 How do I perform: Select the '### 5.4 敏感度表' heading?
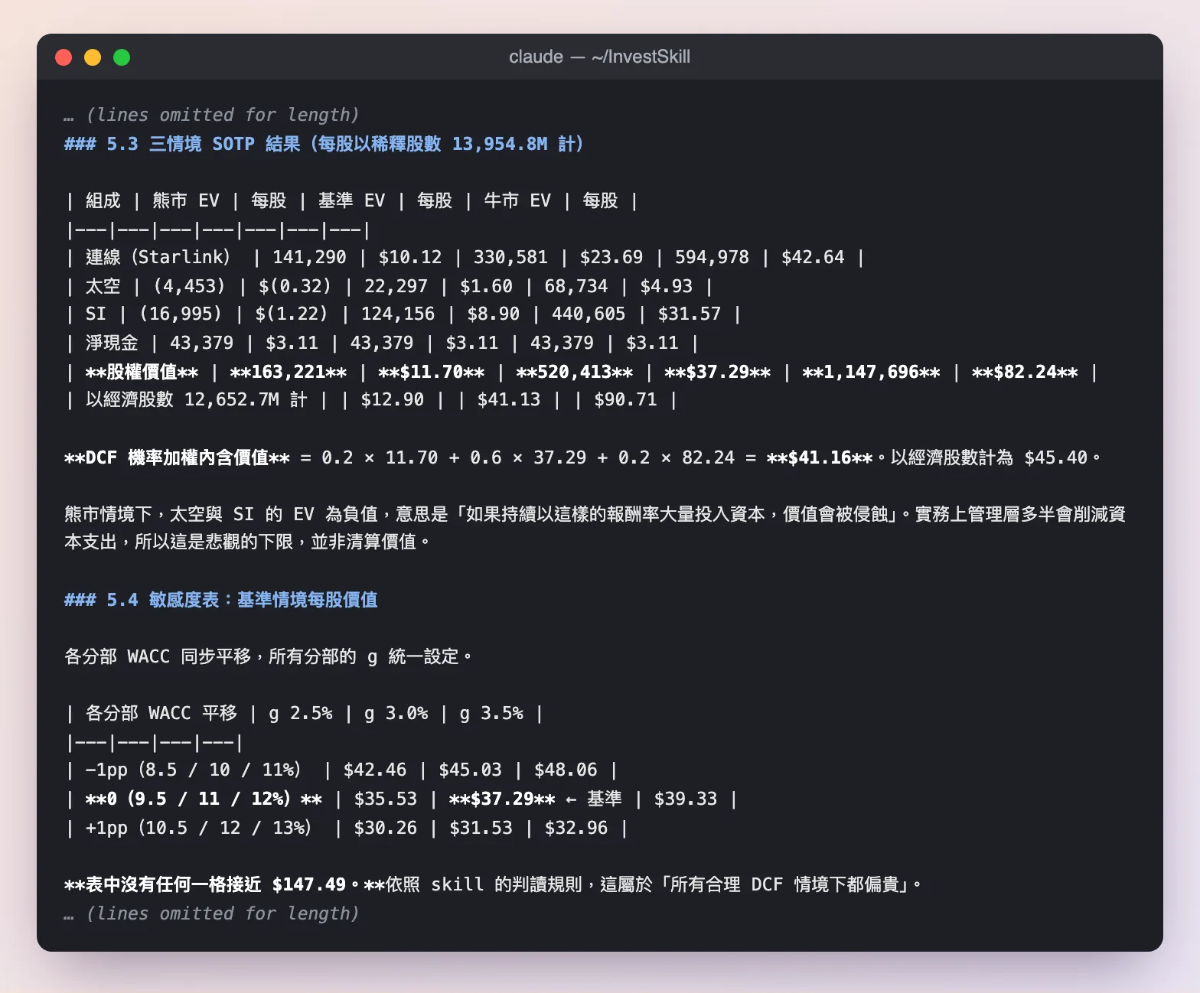pos(221,600)
